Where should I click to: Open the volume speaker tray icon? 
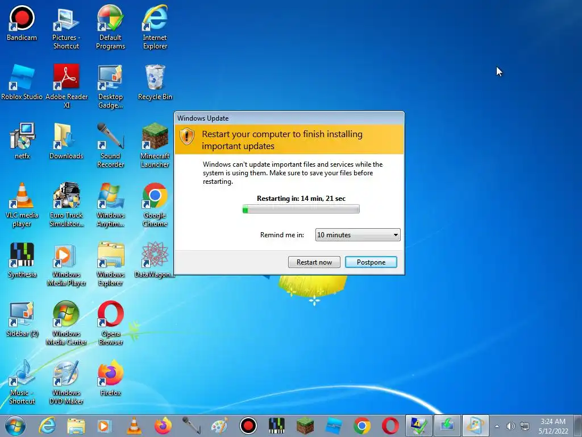coord(511,426)
